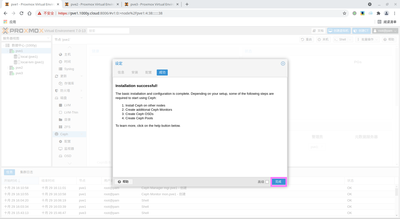Open the 配置 tab in setup dialog
The width and height of the screenshot is (400, 219).
pos(148,72)
